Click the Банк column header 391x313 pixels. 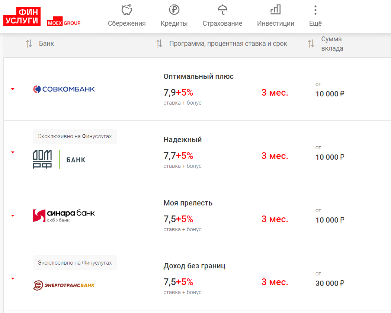pos(47,44)
